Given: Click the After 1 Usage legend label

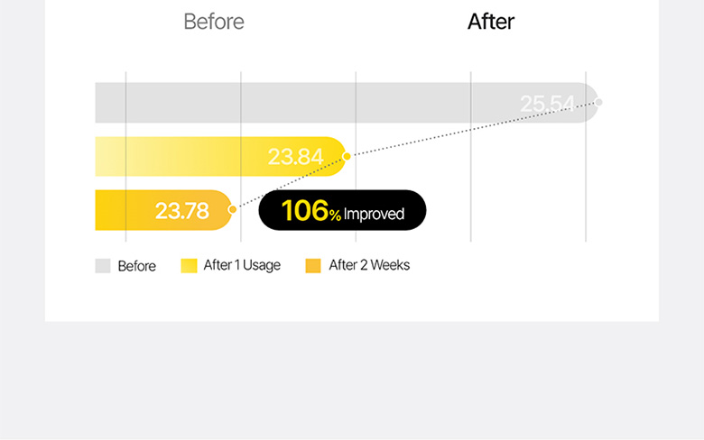Looking at the screenshot, I should click(242, 266).
